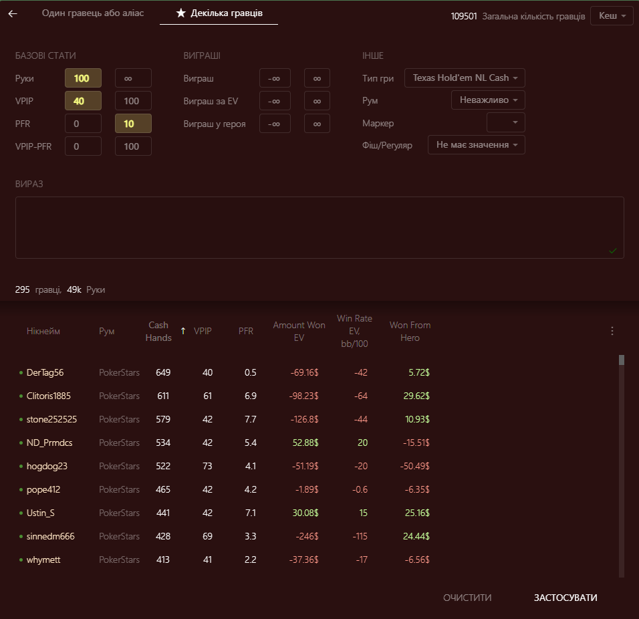Click the 'PFR' column header
639x619 pixels.
coord(246,331)
